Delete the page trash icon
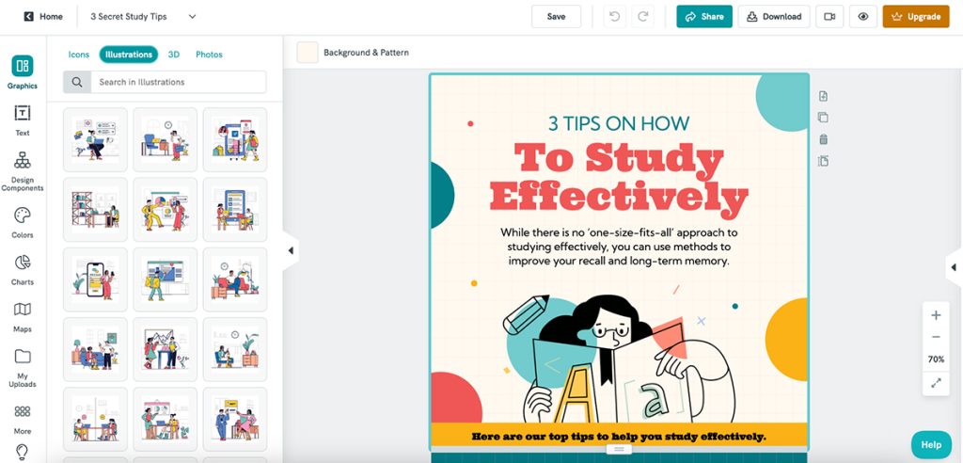The width and height of the screenshot is (963, 463). click(x=824, y=139)
